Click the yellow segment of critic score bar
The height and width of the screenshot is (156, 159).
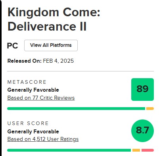tap(150, 109)
